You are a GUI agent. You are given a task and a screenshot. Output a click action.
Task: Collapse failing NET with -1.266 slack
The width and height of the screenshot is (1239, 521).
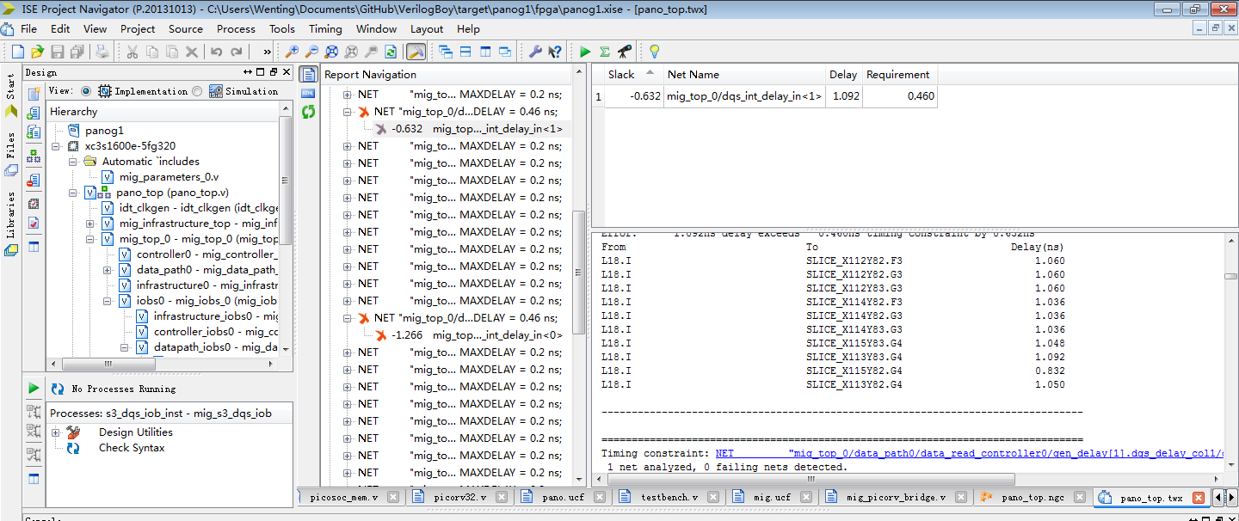pyautogui.click(x=348, y=318)
